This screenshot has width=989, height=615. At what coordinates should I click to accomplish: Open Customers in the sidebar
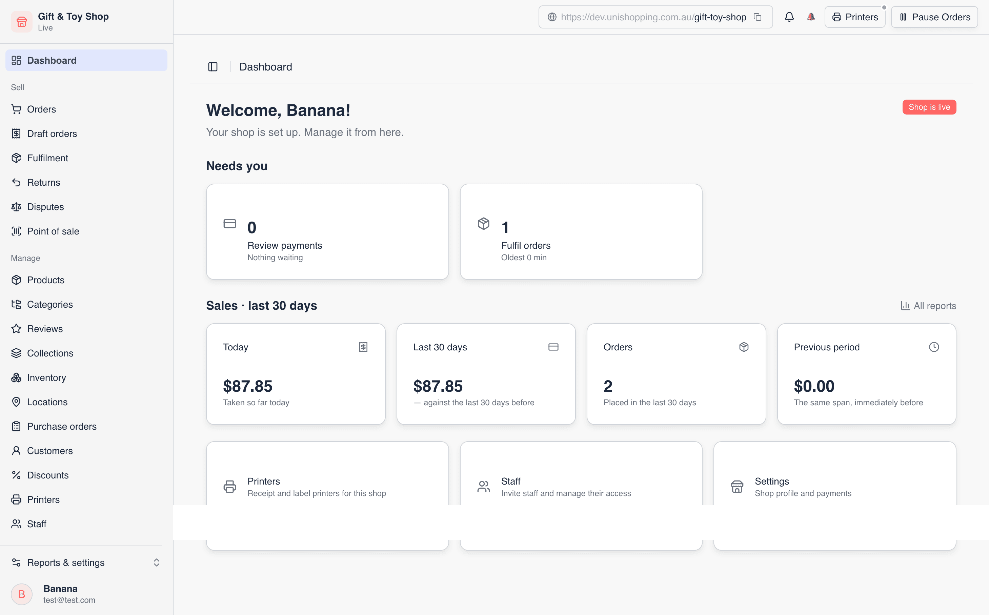tap(86, 451)
